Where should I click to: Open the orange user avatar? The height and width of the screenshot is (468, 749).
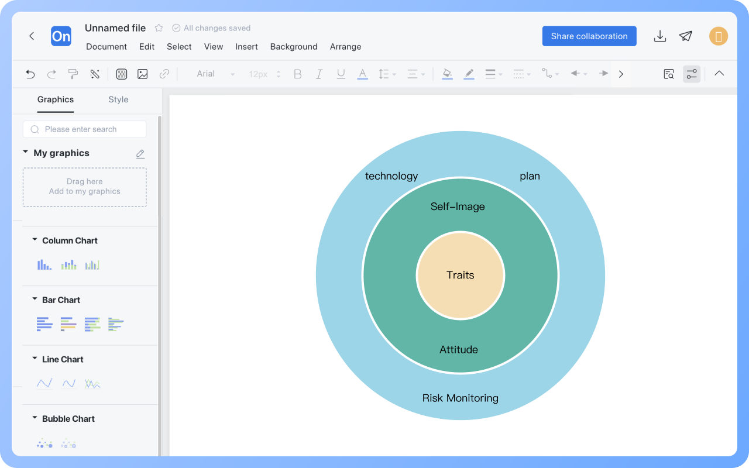pos(719,36)
